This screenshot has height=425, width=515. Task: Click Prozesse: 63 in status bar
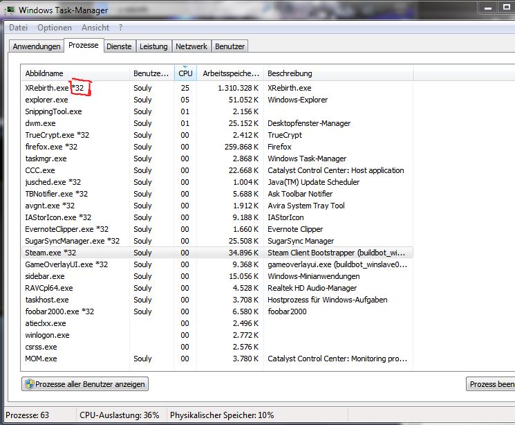point(27,415)
